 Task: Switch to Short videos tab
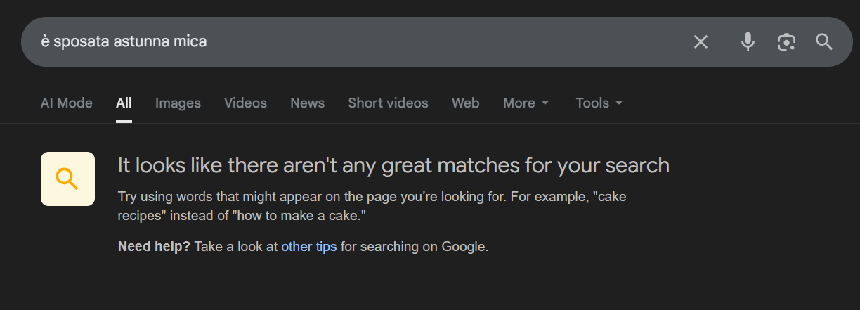[x=388, y=103]
